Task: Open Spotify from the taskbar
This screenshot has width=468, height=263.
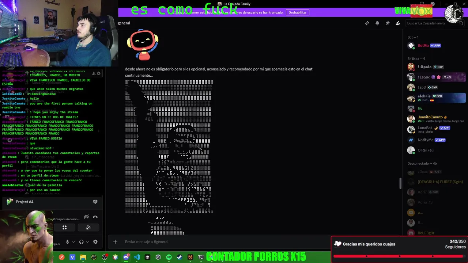Action: click(x=169, y=257)
